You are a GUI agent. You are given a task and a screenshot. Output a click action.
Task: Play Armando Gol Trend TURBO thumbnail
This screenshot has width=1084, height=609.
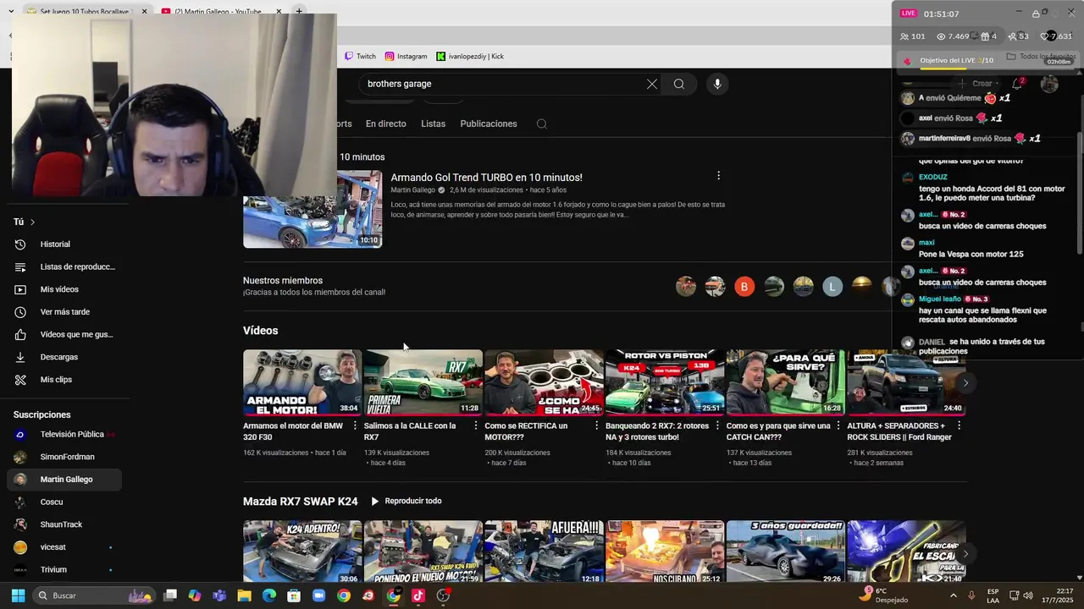click(312, 209)
